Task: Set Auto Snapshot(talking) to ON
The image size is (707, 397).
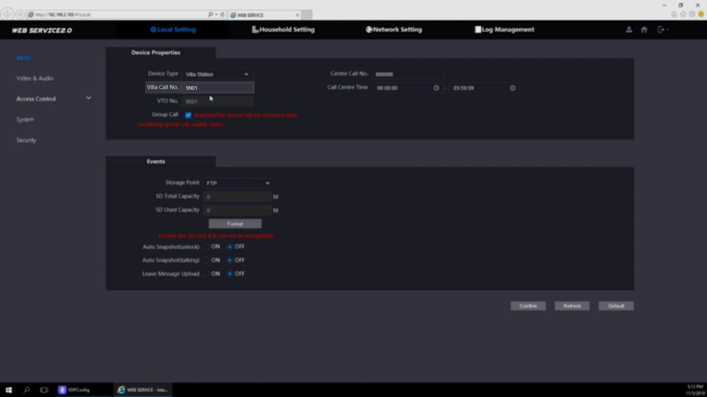Action: point(206,260)
